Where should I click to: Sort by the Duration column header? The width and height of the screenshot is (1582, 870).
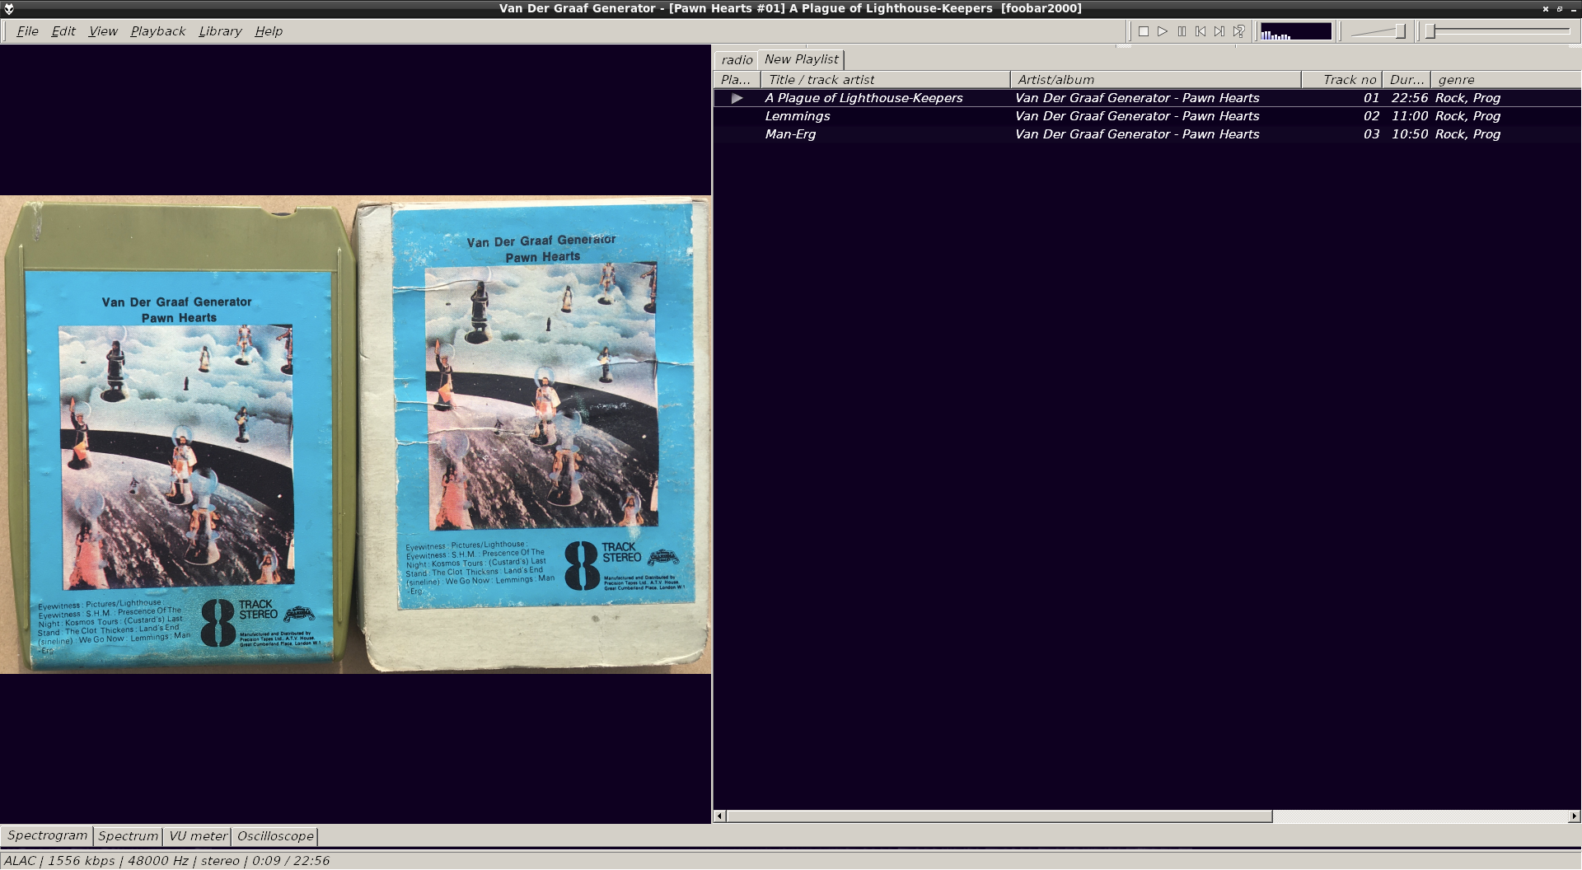[x=1406, y=80]
